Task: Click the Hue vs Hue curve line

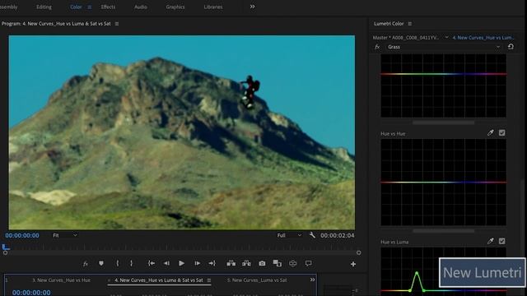Action: click(x=444, y=183)
